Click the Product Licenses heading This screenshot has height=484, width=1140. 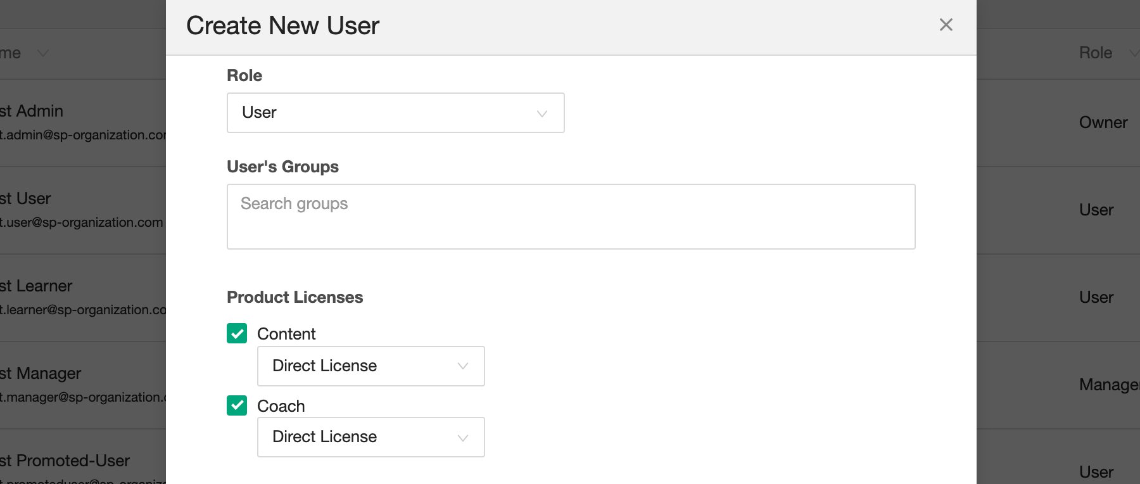[x=295, y=297]
